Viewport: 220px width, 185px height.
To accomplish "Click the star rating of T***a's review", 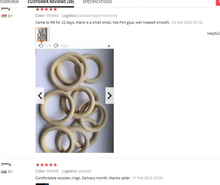I will pyautogui.click(x=46, y=165).
